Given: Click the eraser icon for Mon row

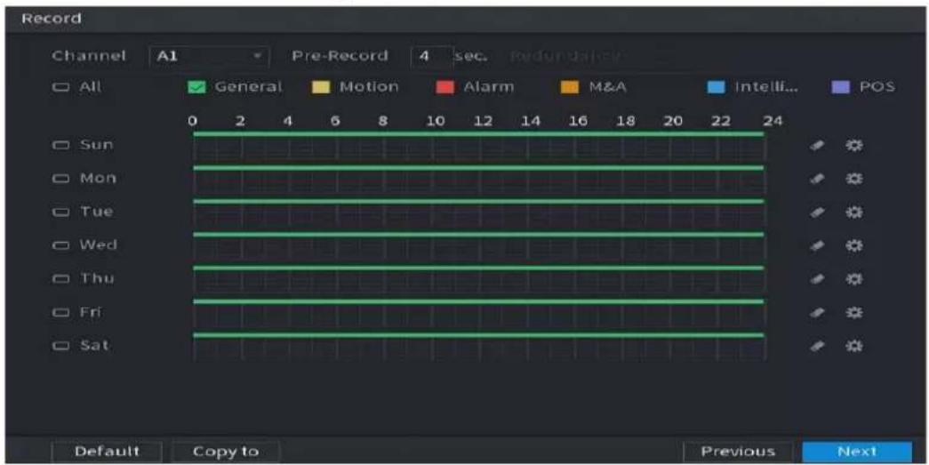Looking at the screenshot, I should pos(818,179).
